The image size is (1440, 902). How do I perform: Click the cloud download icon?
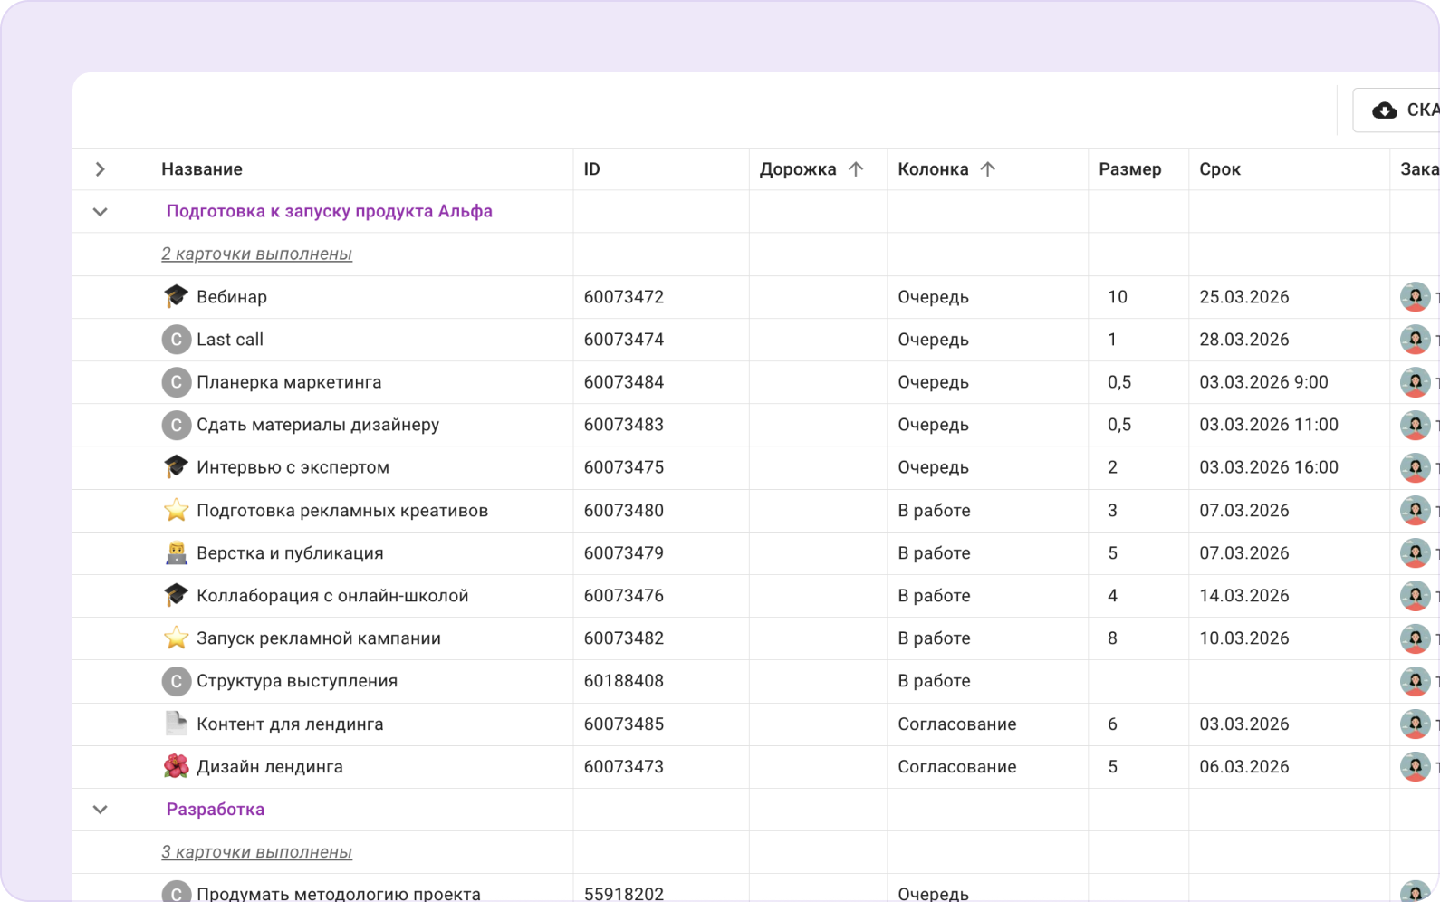[1384, 110]
